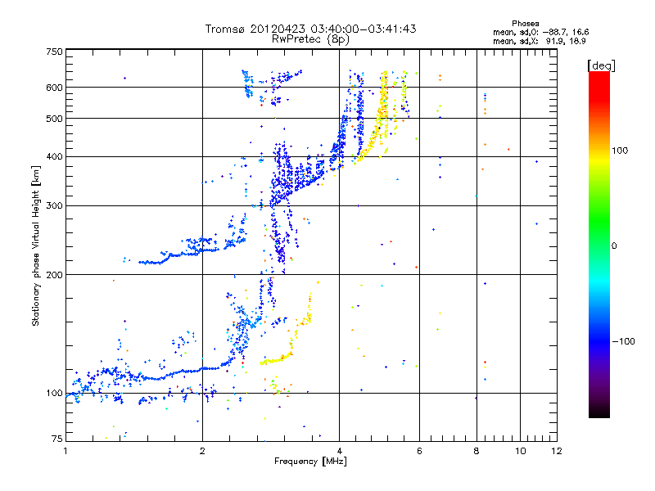Click the y-axis tick label '75'
Screen dimensions: 655x491
point(57,439)
